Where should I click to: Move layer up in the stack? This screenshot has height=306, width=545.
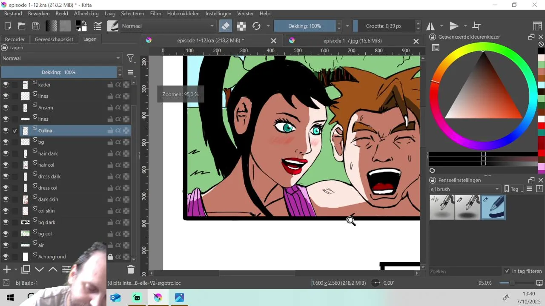53,269
